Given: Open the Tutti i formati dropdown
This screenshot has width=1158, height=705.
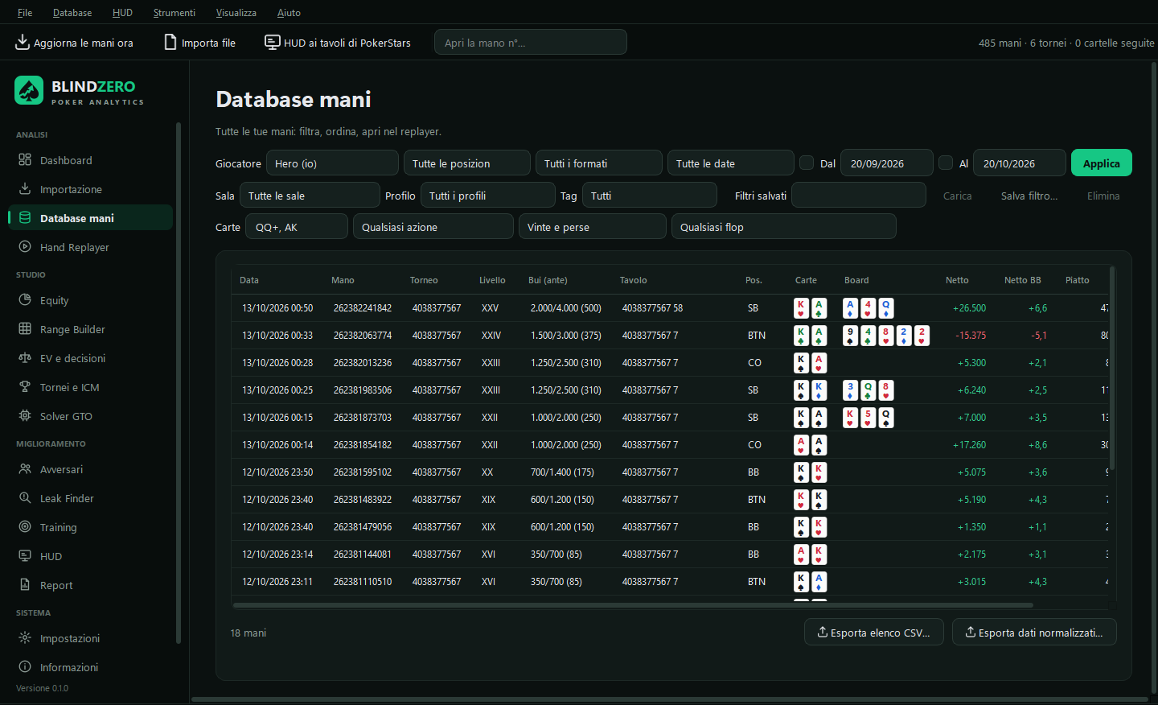Looking at the screenshot, I should point(599,163).
